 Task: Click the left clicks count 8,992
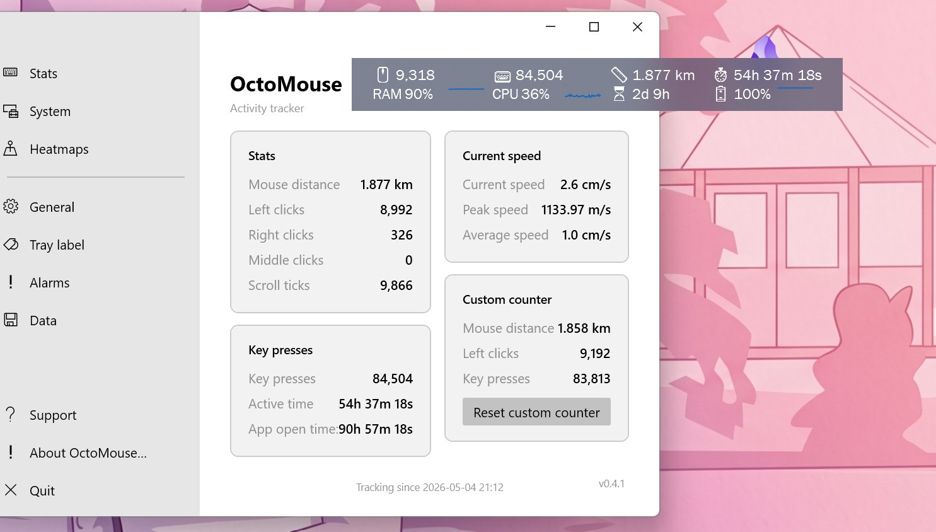(x=396, y=210)
